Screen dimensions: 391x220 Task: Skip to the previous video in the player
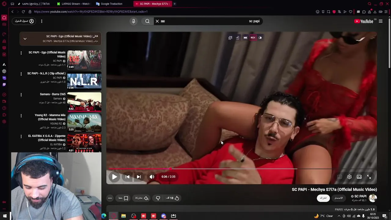tap(127, 177)
